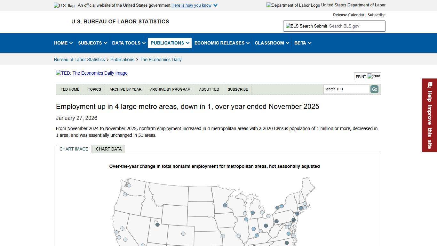Open the DATA TOOLS dropdown menu
The height and width of the screenshot is (246, 437).
coord(128,43)
